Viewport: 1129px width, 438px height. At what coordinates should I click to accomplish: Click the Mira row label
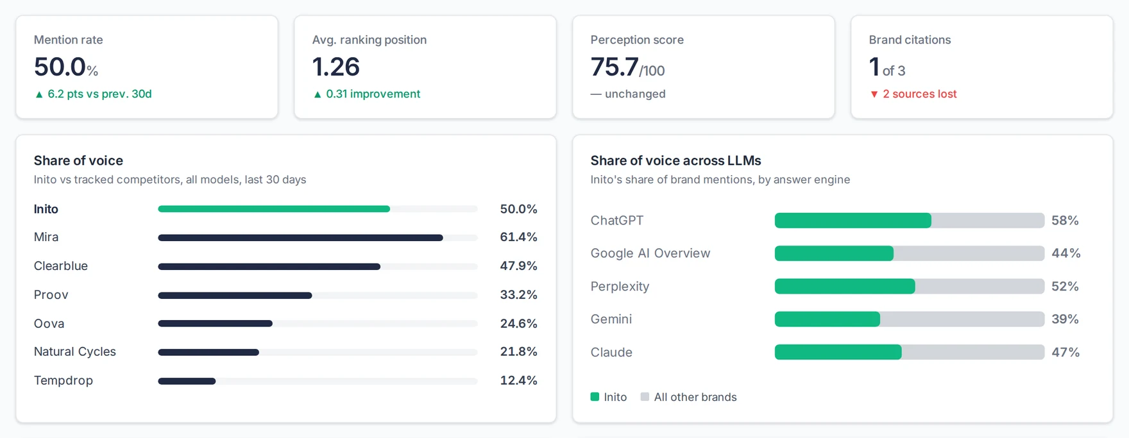pyautogui.click(x=46, y=237)
